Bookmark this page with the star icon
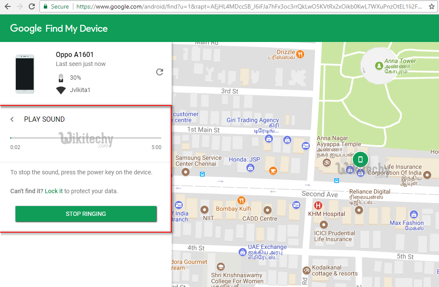This screenshot has height=287, width=439. point(431,7)
